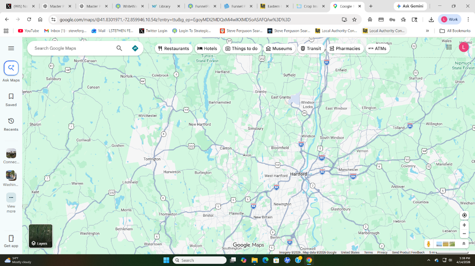Click the Send Product Feedback link

tap(408, 252)
